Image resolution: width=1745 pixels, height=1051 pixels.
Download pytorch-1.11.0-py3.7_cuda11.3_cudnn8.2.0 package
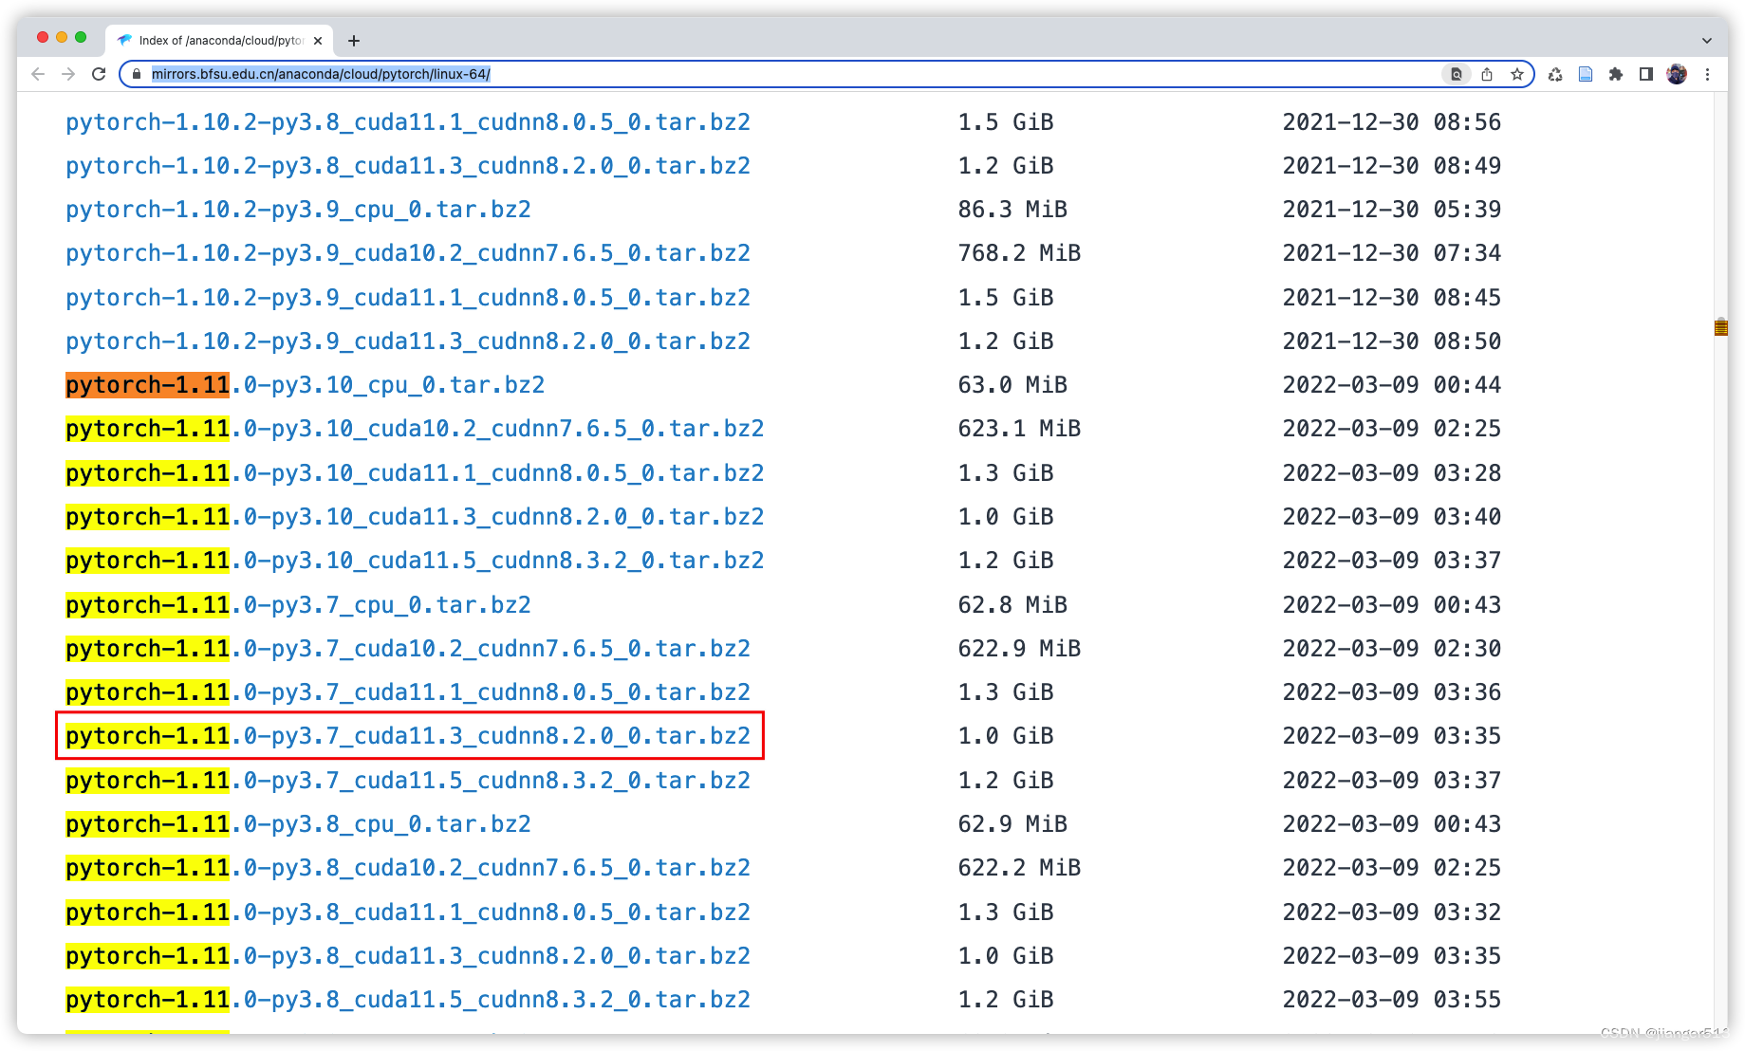pyautogui.click(x=408, y=735)
